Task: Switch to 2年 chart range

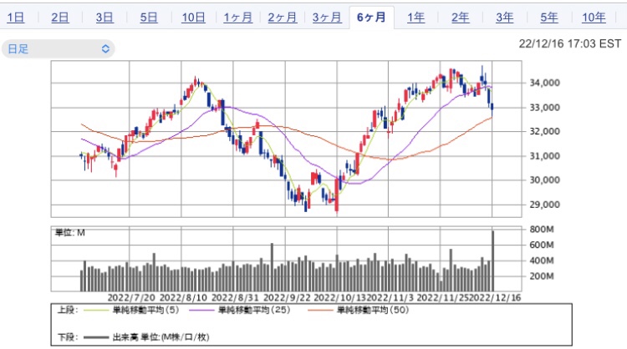Action: pos(461,18)
